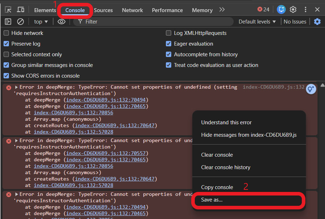Click 'at Array.map (<anonymous>)' in first error
325x219 pixels.
[x=63, y=119]
